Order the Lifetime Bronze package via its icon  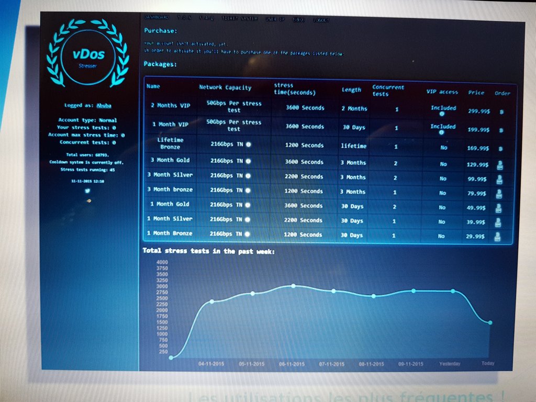coord(500,149)
